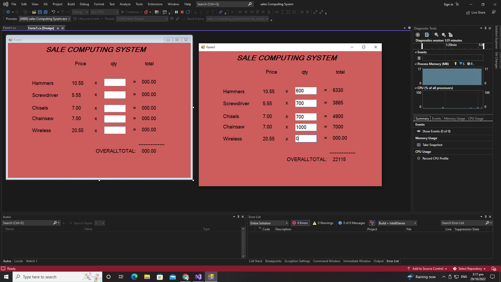
Task: Switch to the Memory Usage tab
Action: pos(454,119)
